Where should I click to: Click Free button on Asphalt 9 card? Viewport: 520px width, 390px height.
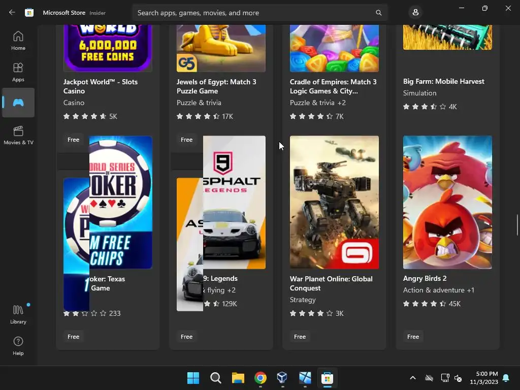click(186, 337)
